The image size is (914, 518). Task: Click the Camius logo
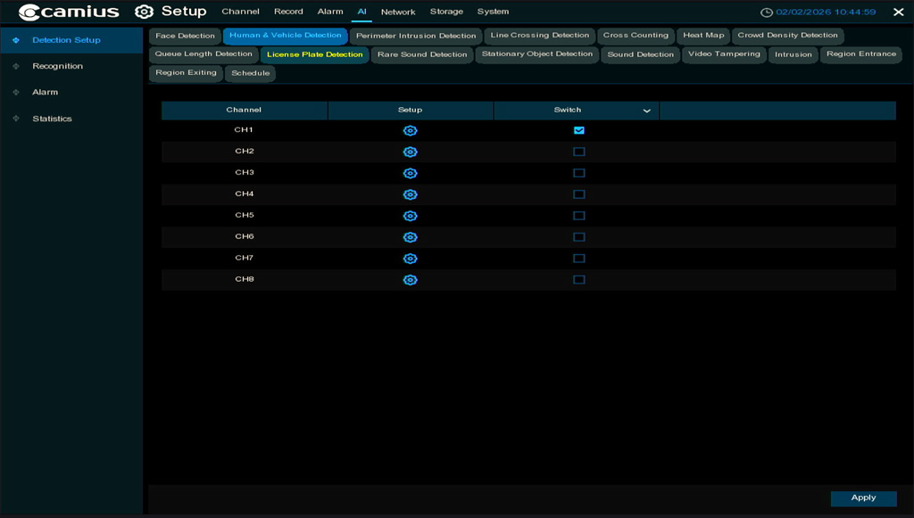pos(69,12)
